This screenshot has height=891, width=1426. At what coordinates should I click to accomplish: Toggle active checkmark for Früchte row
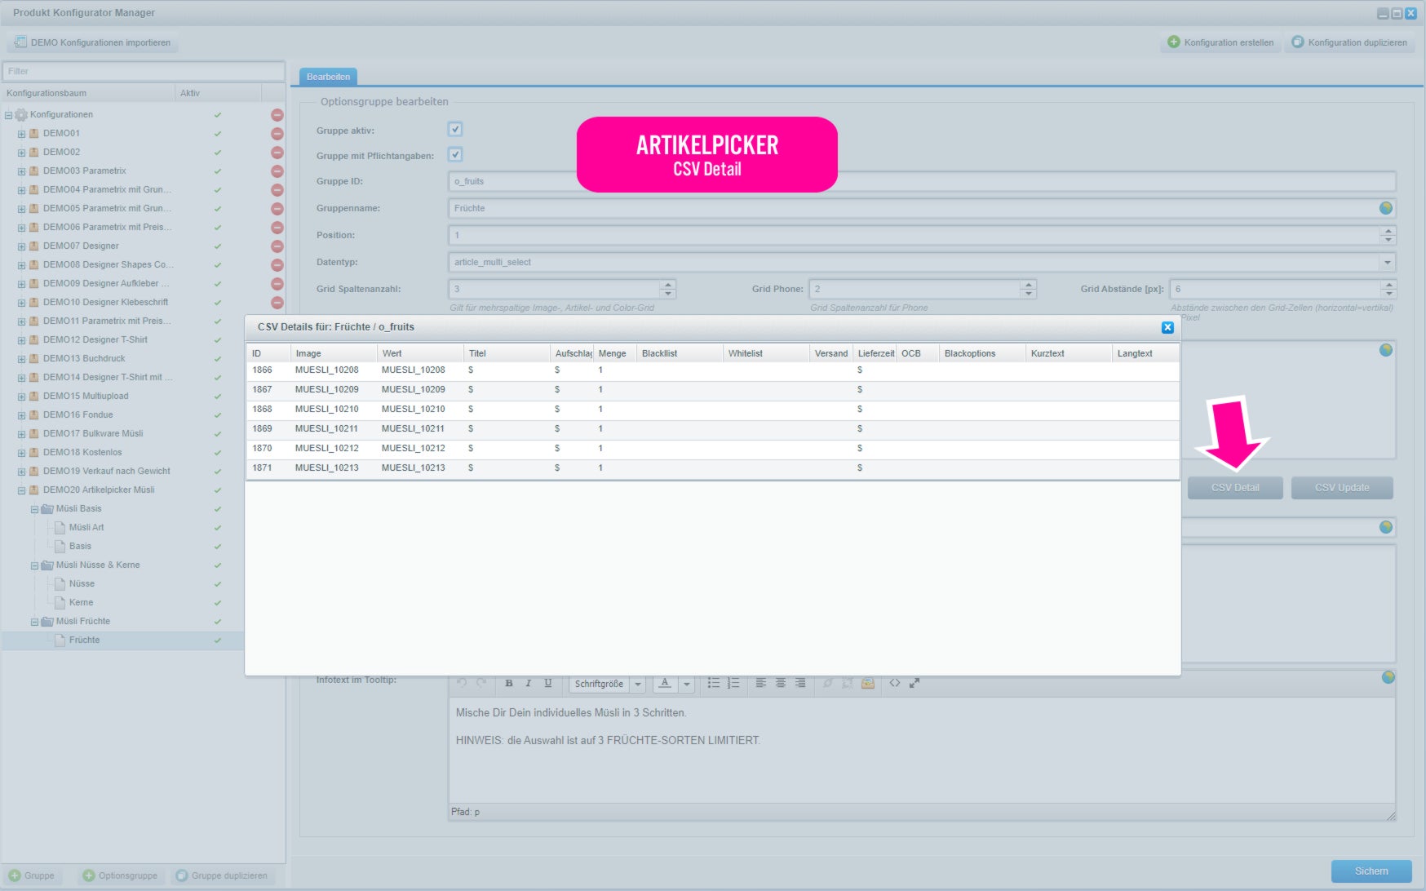point(218,641)
